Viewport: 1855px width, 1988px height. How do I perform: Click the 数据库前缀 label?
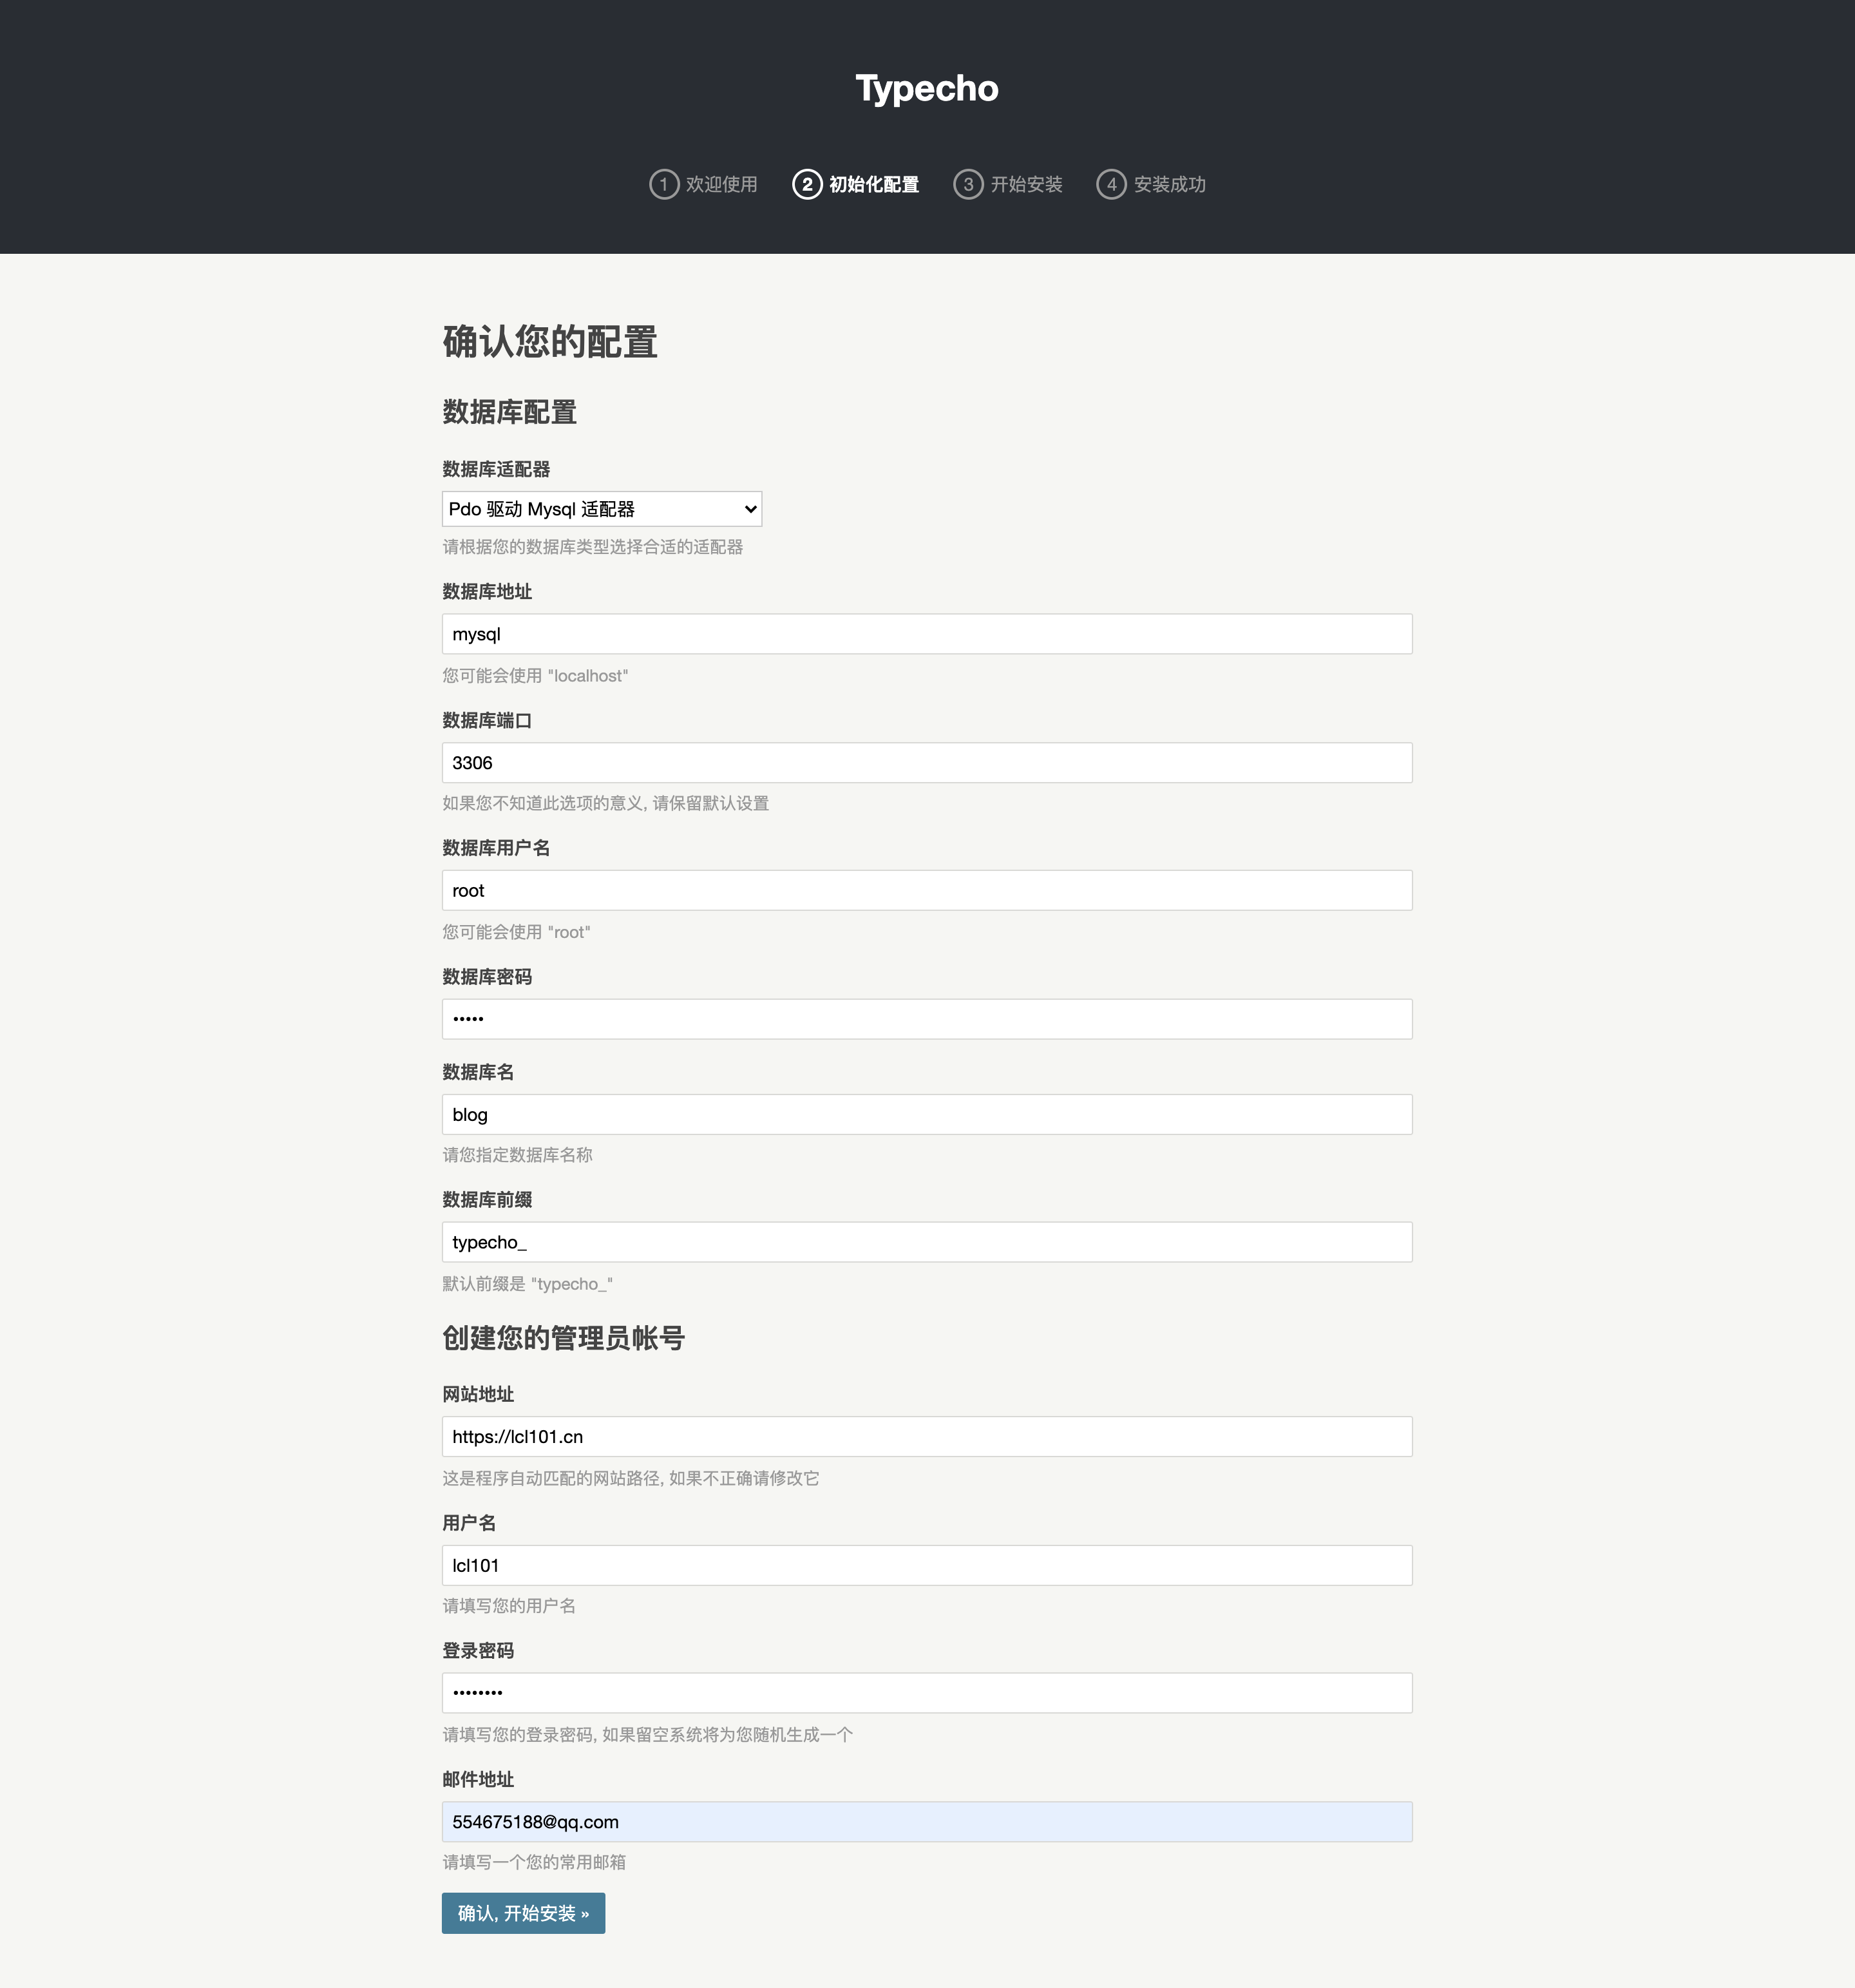(x=487, y=1200)
